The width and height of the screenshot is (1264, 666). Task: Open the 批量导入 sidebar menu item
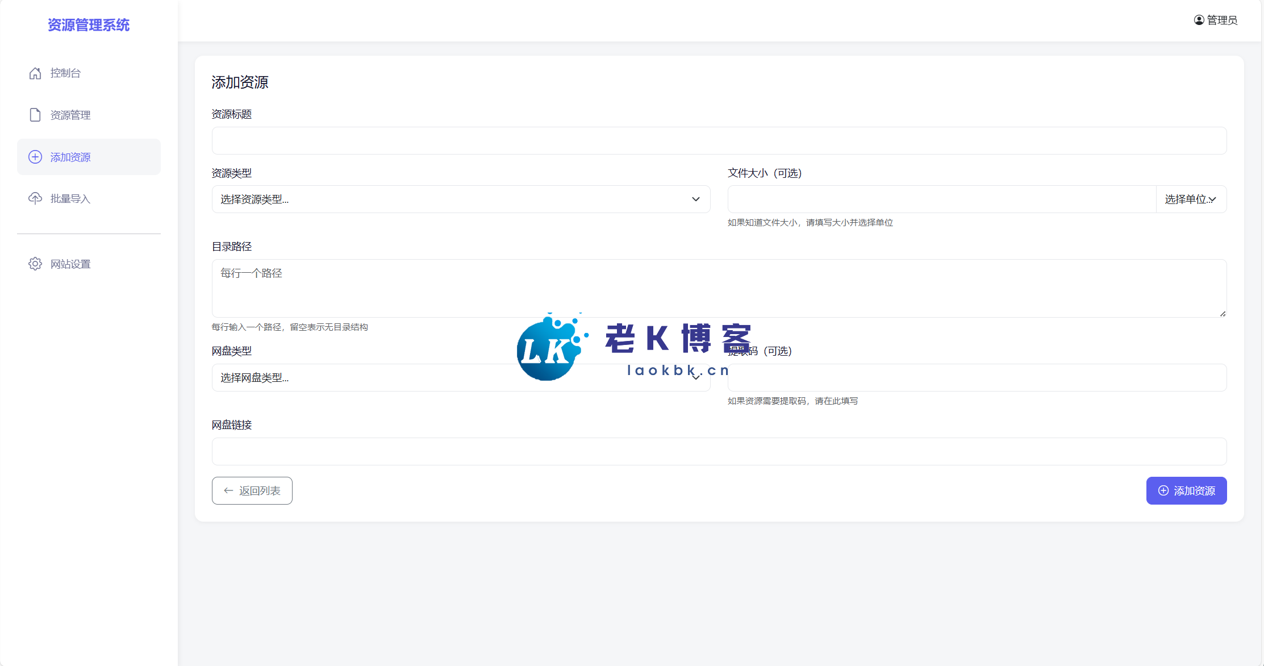click(70, 198)
